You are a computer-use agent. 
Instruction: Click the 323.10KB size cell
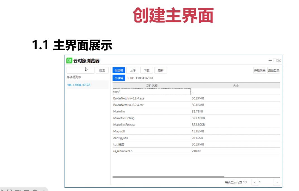236,118
